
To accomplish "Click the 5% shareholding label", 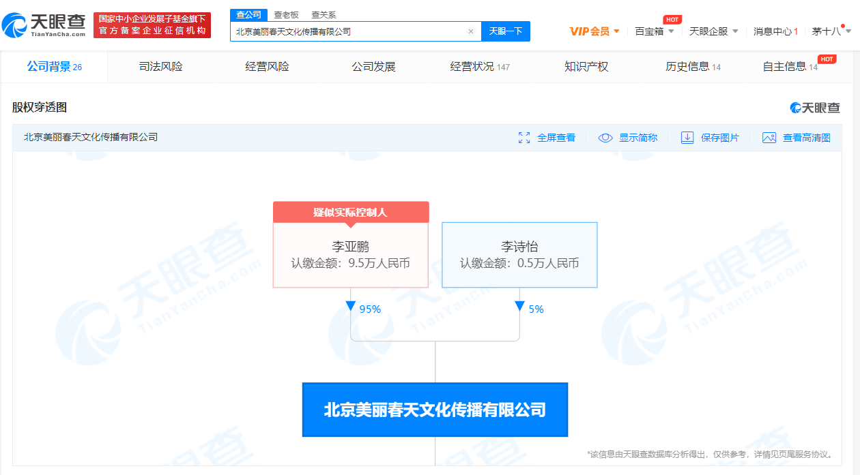I will [536, 309].
